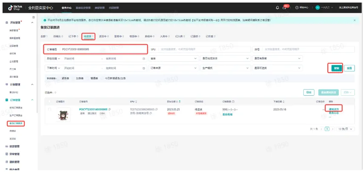Click 异常管理 sidebar icon
The image size is (363, 174).
[x=7, y=154]
